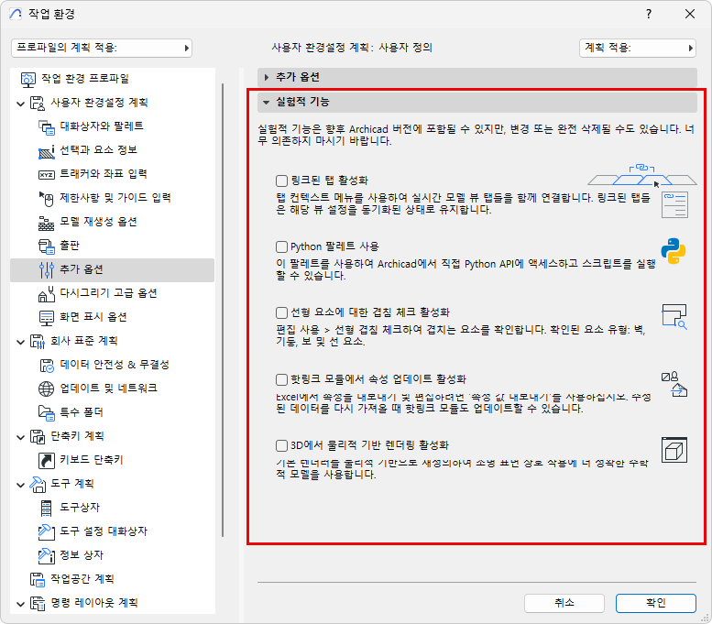Image resolution: width=712 pixels, height=624 pixels.
Task: Click the 작업 환경 프로파일 icon
Action: 27,79
